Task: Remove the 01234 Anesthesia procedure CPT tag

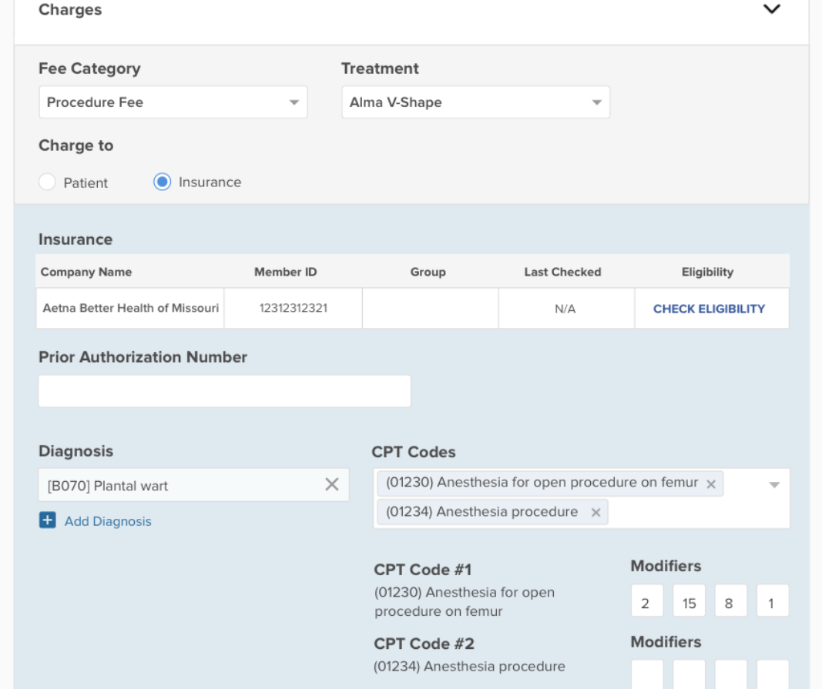Action: 596,513
